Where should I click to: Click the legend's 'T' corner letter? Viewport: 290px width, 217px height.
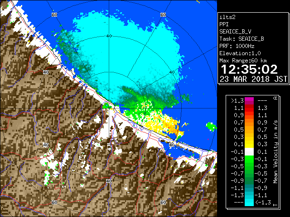tap(275, 205)
